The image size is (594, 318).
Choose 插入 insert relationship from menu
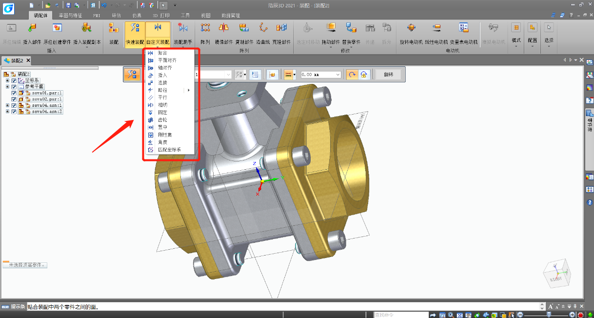click(170, 75)
